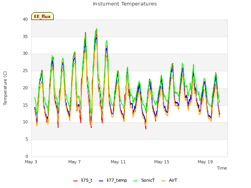Toggle the li75_t legend entry
Image resolution: width=251 pixels, height=188 pixels.
click(83, 181)
